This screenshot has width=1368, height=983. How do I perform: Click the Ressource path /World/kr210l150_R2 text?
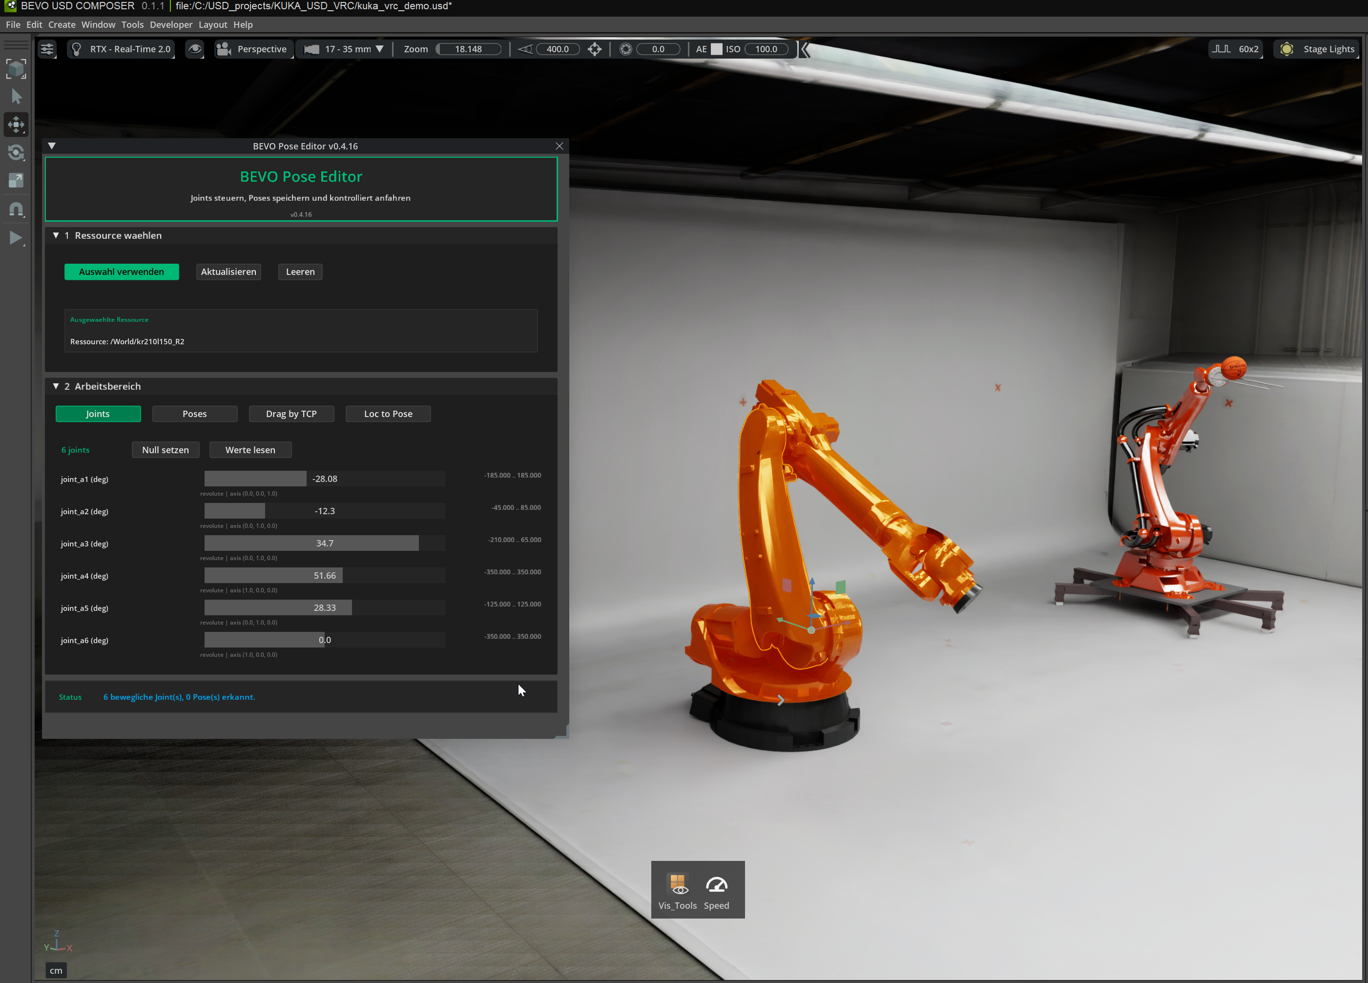coord(147,341)
